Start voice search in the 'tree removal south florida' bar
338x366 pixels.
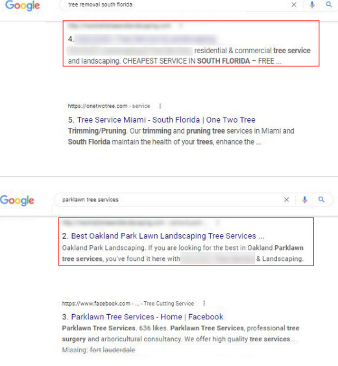(312, 5)
